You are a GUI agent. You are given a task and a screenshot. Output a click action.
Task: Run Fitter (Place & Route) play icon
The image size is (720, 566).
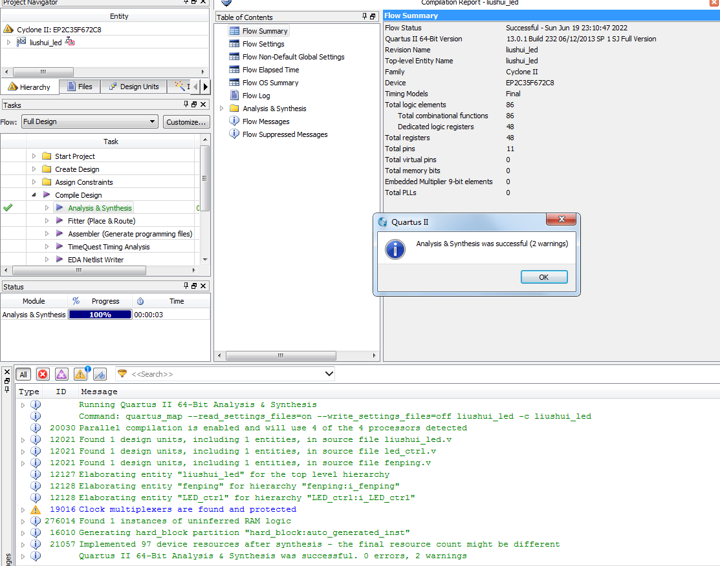coord(60,221)
